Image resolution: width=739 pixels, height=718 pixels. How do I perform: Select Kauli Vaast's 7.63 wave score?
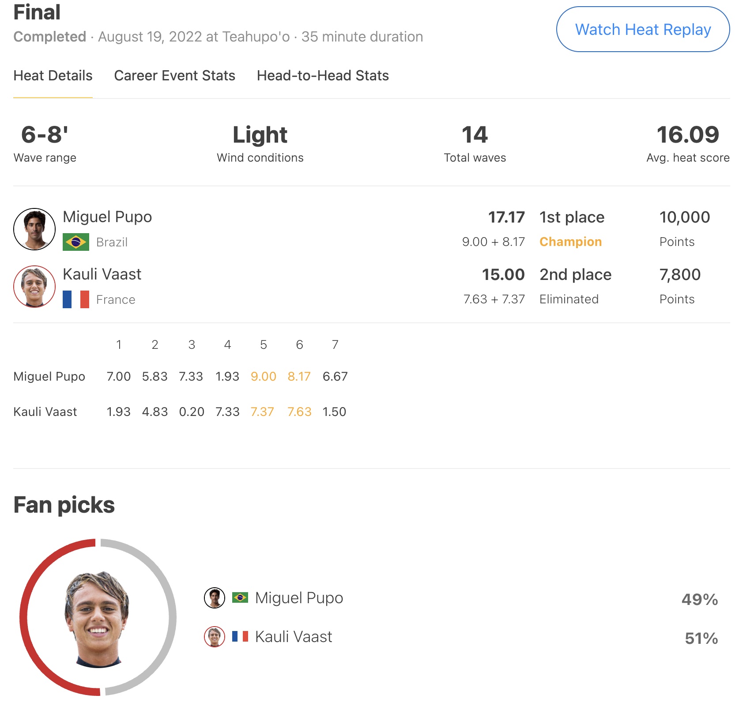(x=299, y=412)
